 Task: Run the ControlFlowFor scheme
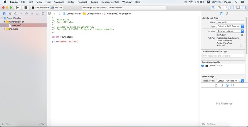pyautogui.click(x=17, y=7)
